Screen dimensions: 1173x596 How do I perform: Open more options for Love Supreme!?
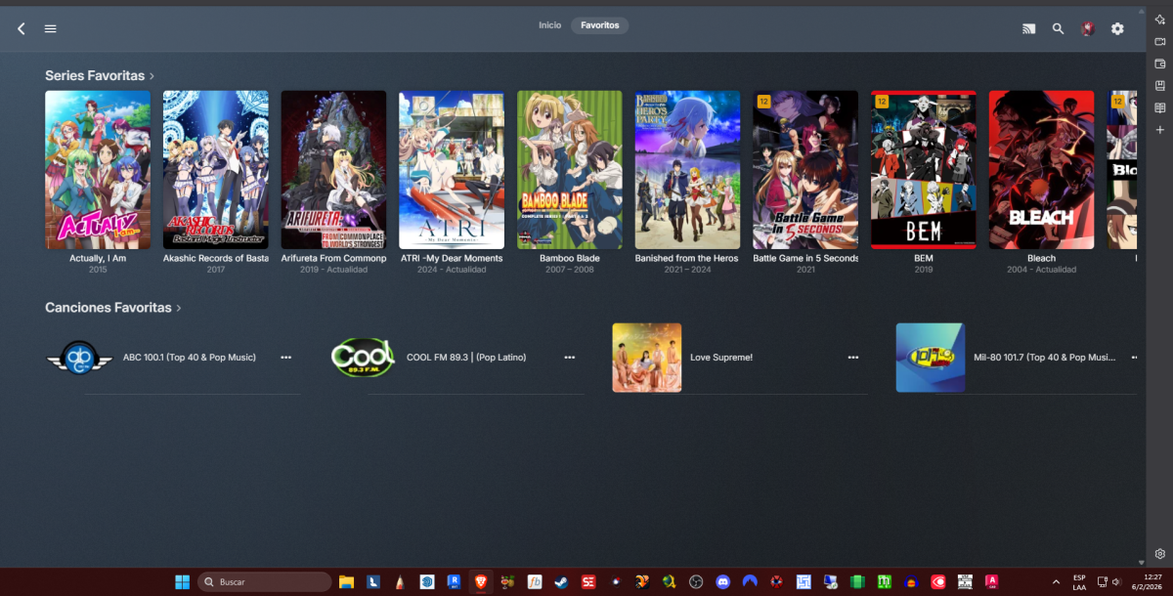[x=853, y=358]
